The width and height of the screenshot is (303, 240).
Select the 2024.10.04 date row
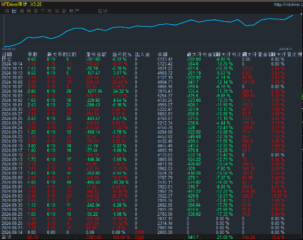tap(12, 91)
